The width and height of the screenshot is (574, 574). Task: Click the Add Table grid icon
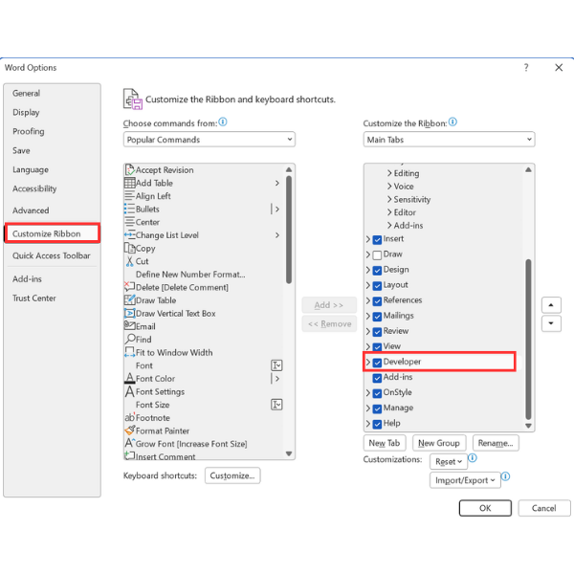[x=129, y=183]
